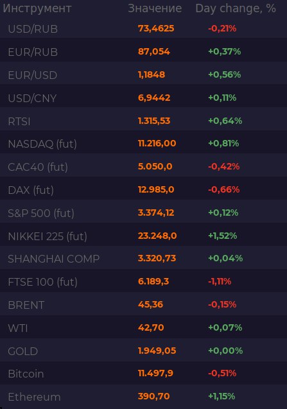Select the USD/RUB instrument row
The image size is (287, 409).
pos(144,28)
